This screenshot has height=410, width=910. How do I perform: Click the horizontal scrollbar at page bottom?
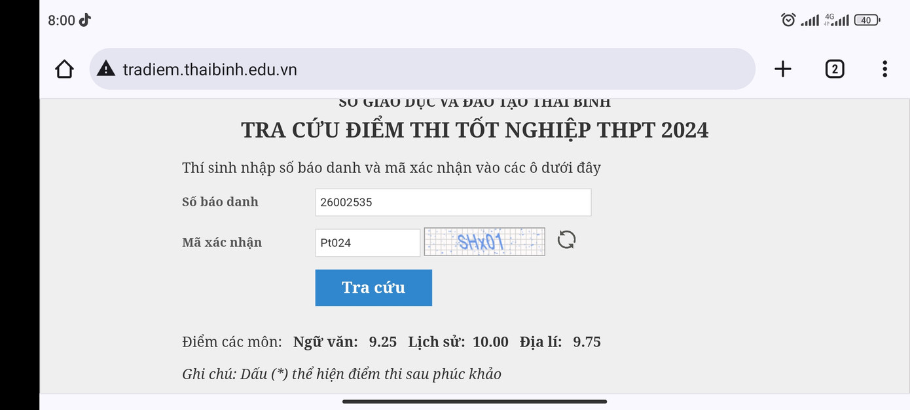pos(474,402)
